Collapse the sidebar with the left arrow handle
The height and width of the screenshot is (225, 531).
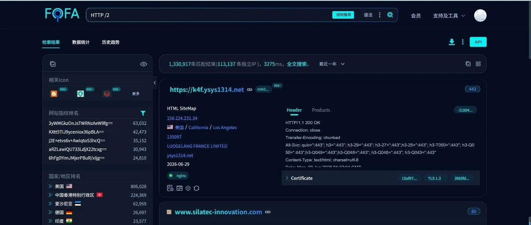pyautogui.click(x=155, y=83)
